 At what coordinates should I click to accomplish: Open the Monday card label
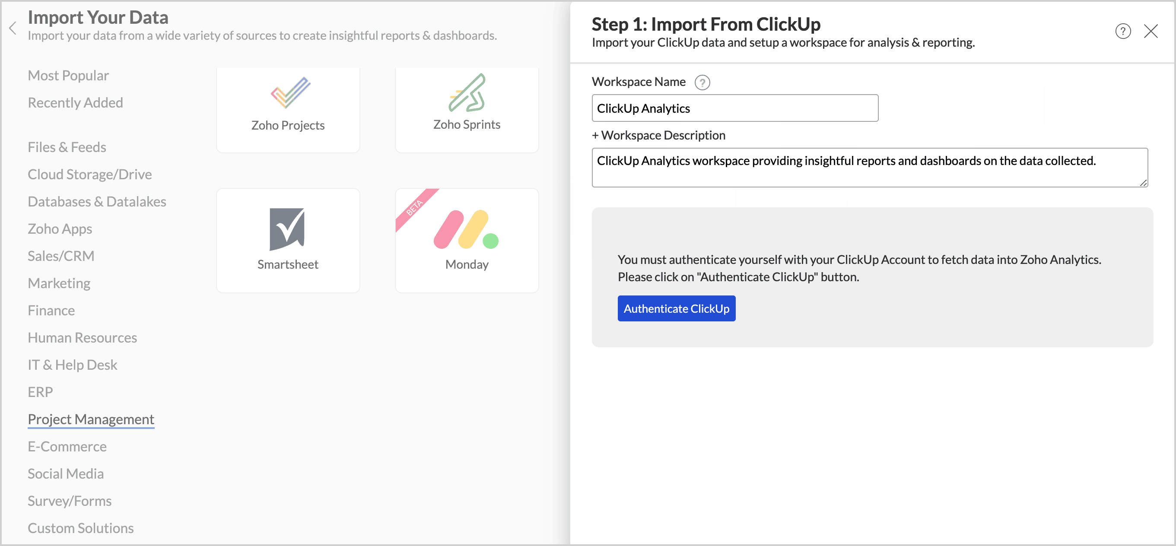click(467, 264)
